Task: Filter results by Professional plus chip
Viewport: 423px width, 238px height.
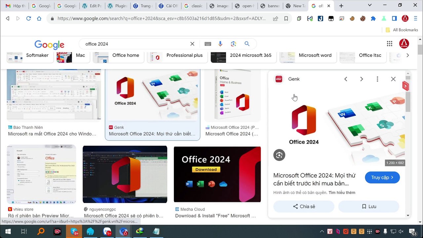Action: pos(177,56)
